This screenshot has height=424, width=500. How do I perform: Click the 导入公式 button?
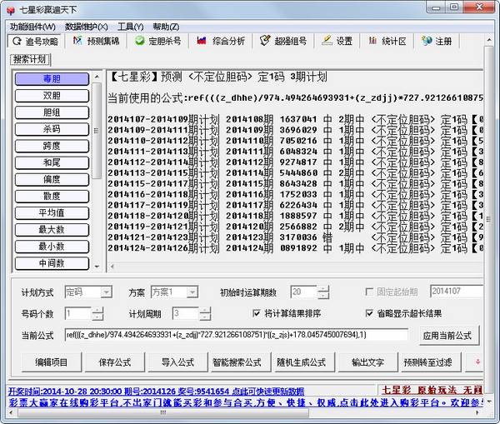[x=178, y=362]
